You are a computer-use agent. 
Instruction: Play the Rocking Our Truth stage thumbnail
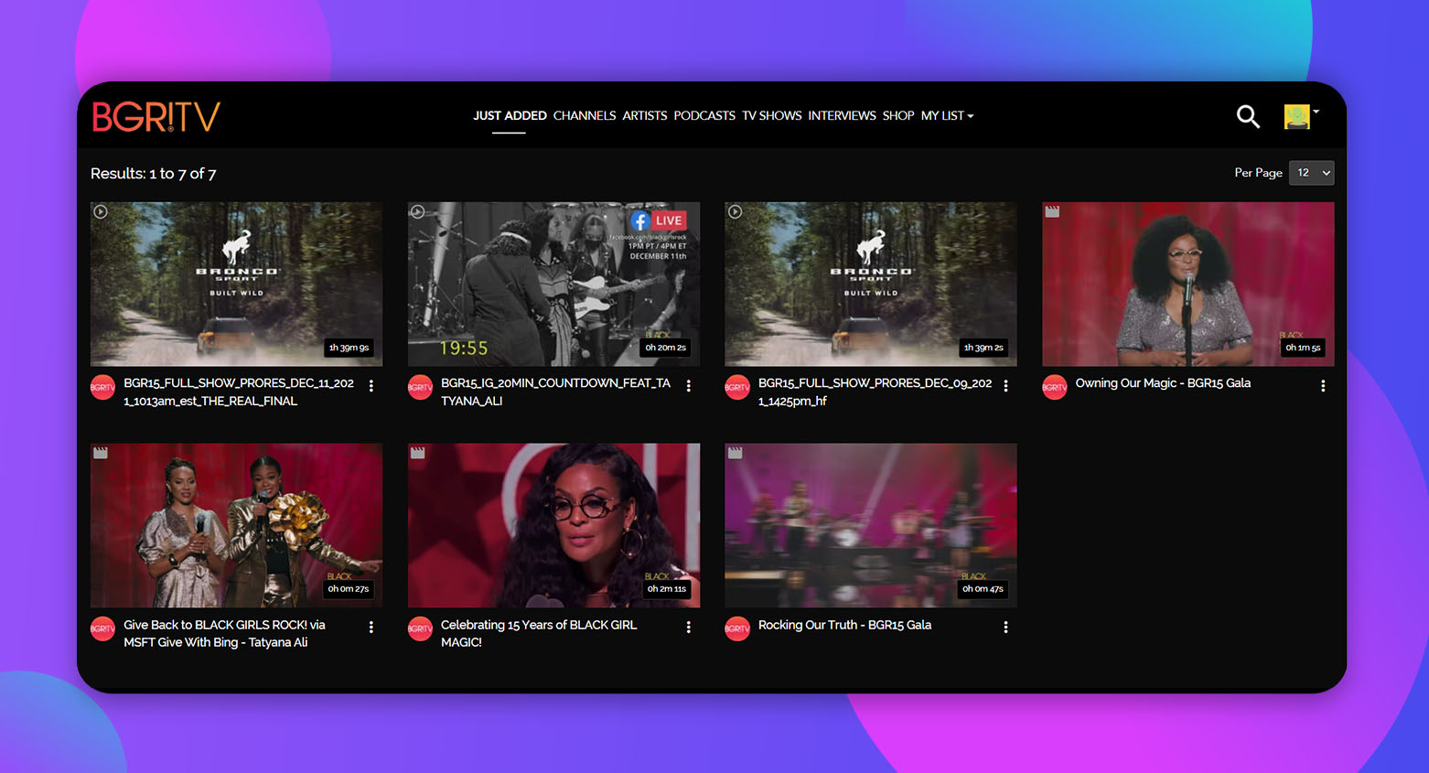coord(870,525)
